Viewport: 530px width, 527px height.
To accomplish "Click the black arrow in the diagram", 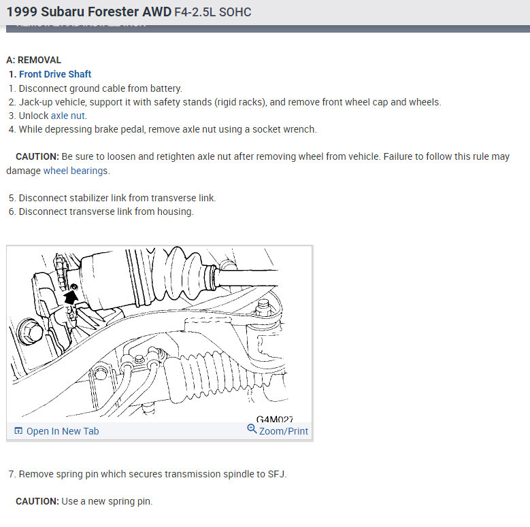I will pyautogui.click(x=71, y=296).
